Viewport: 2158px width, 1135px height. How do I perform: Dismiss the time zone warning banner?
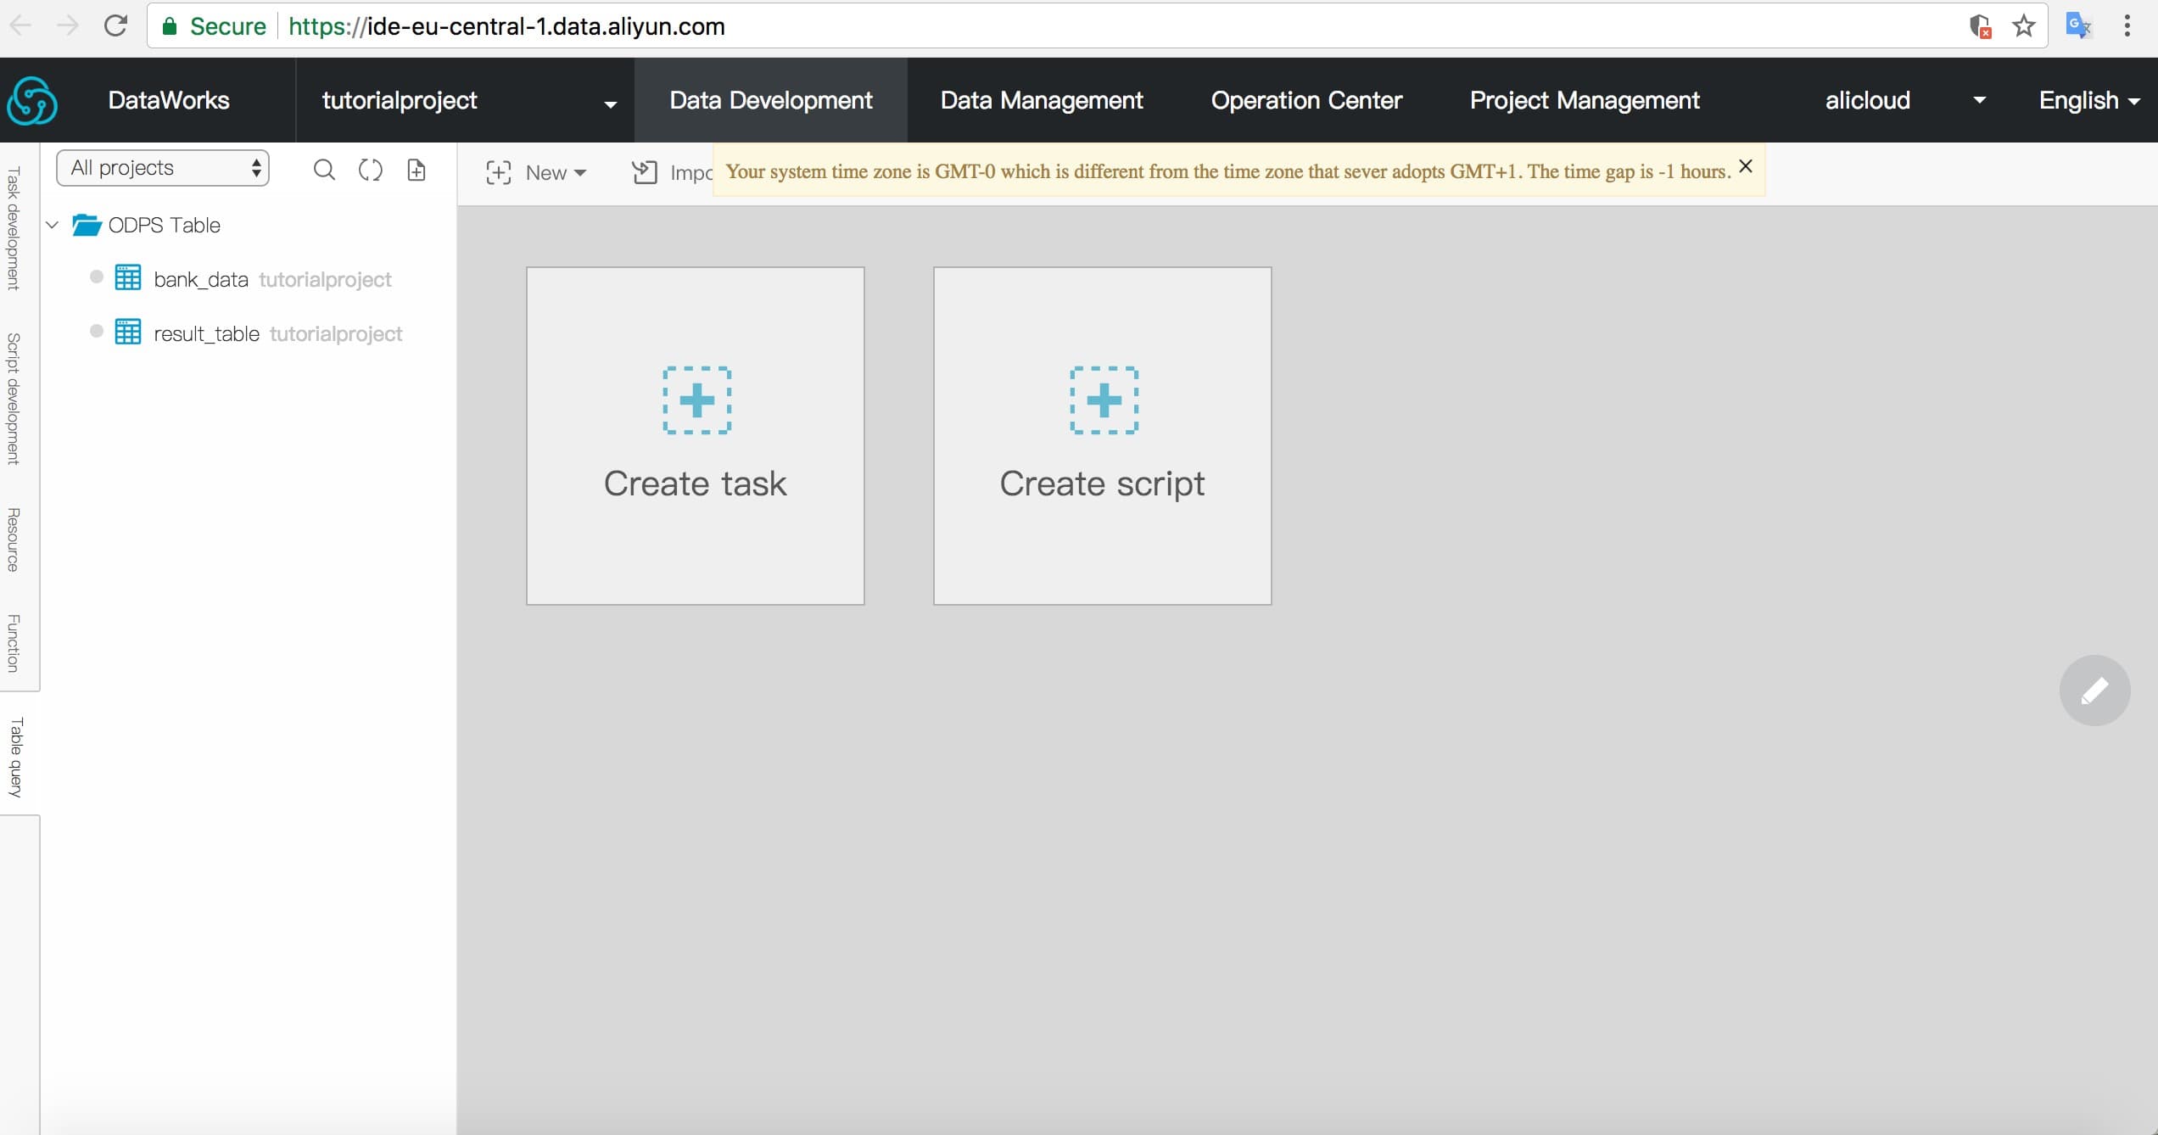1746,166
